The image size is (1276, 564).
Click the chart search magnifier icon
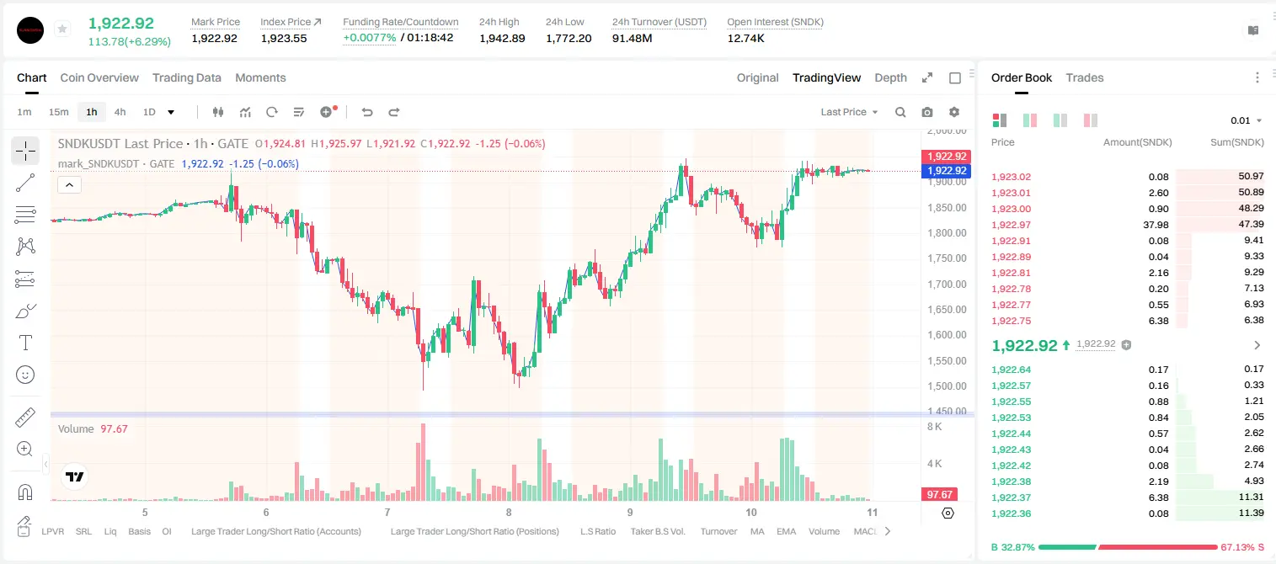pyautogui.click(x=900, y=112)
